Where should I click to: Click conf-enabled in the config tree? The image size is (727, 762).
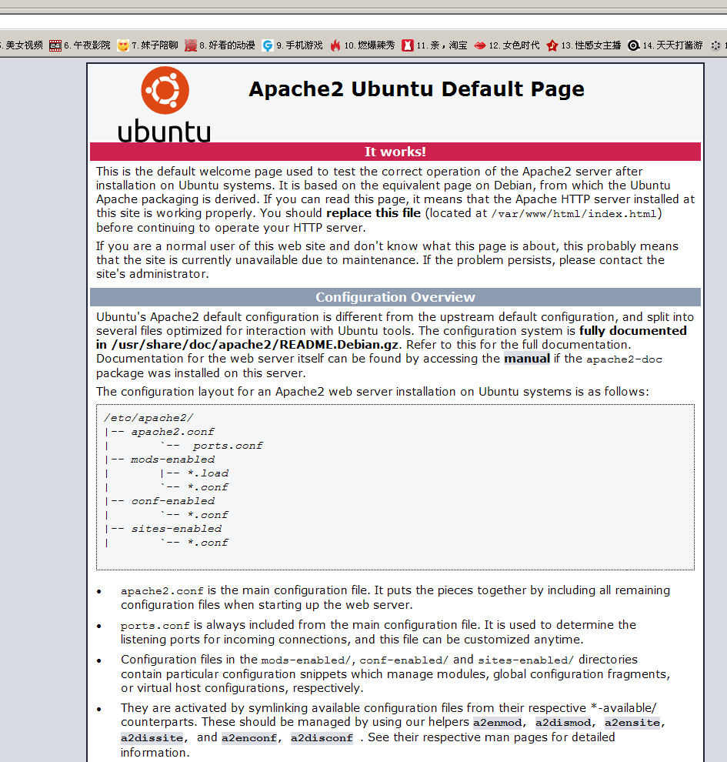point(172,501)
